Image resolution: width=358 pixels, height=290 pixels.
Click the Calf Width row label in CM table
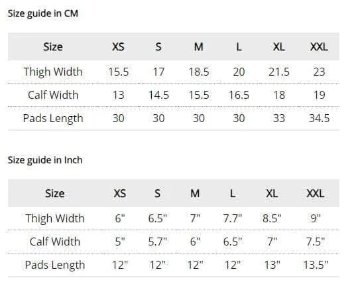tap(53, 95)
